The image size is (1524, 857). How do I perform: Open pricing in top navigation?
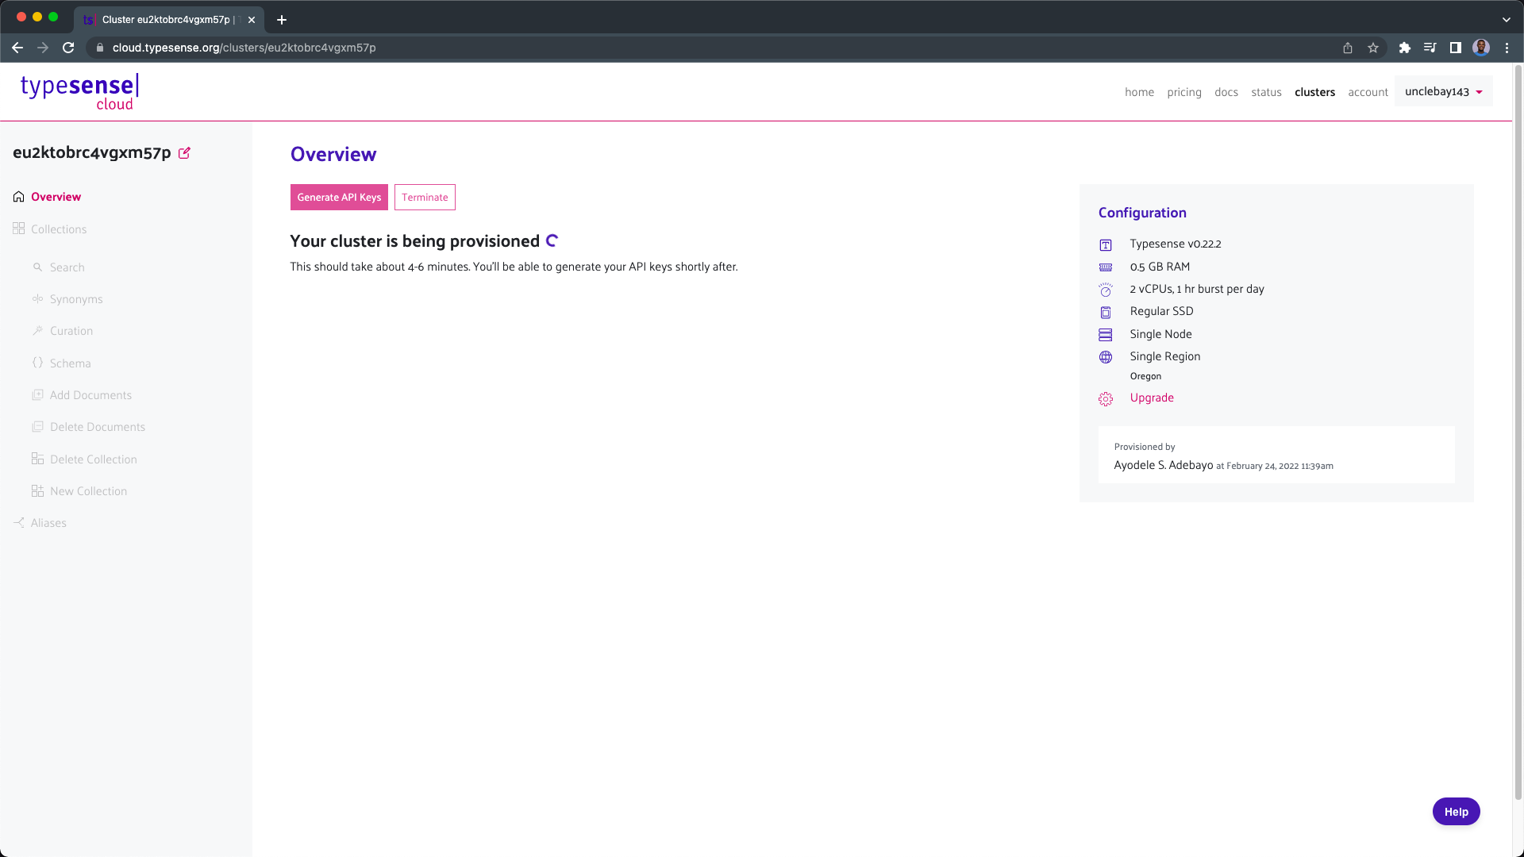point(1183,92)
